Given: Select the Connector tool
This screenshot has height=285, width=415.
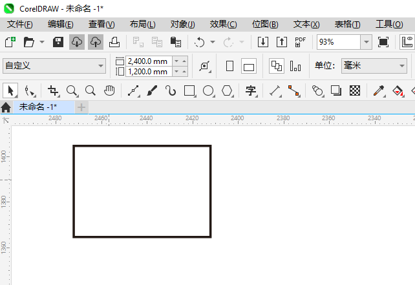Looking at the screenshot, I should point(293,90).
